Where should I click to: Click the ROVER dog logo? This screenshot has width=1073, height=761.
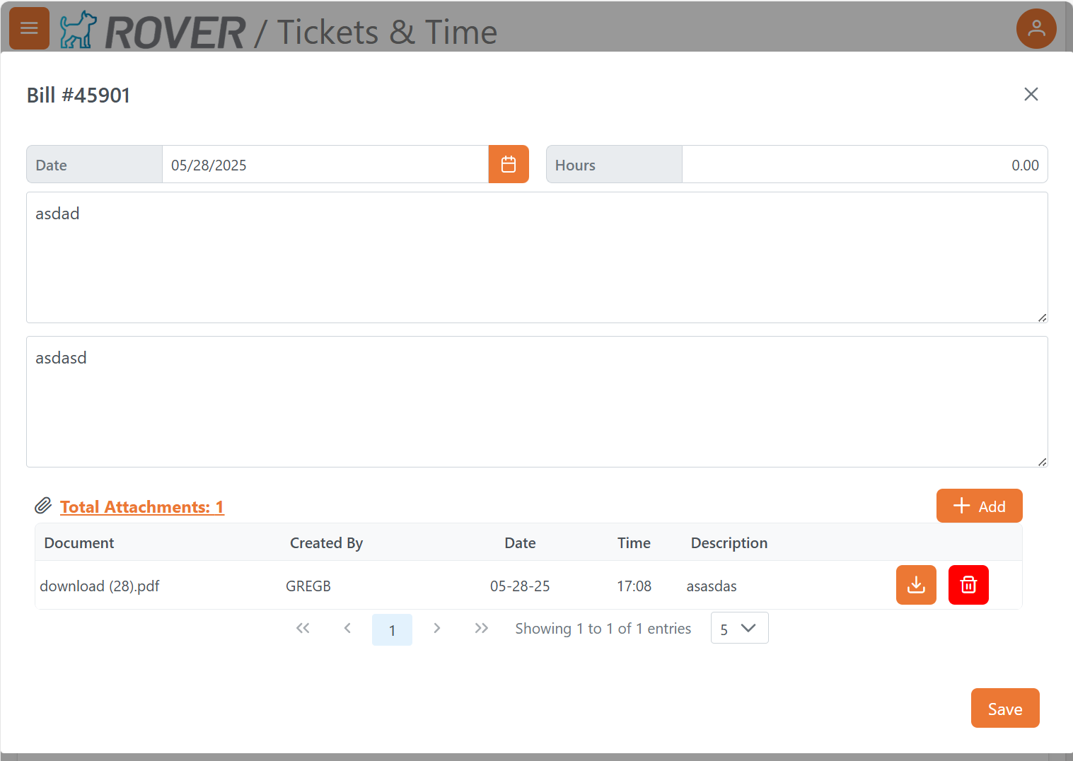(78, 30)
